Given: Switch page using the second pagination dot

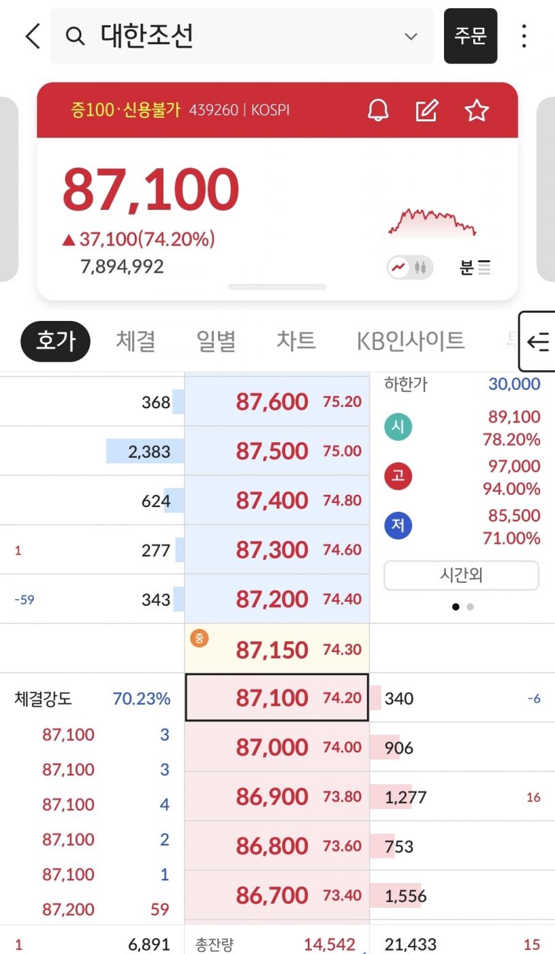Looking at the screenshot, I should coord(471,606).
